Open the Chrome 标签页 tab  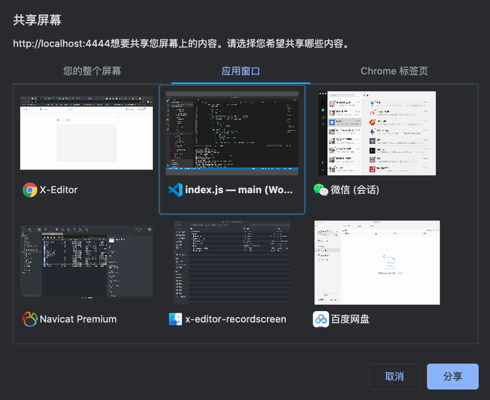click(x=394, y=71)
